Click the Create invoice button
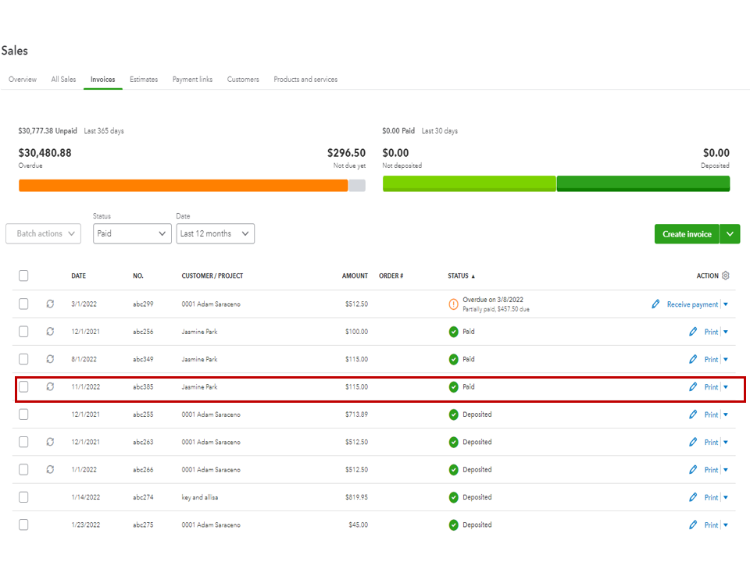This screenshot has height=562, width=750. [687, 234]
